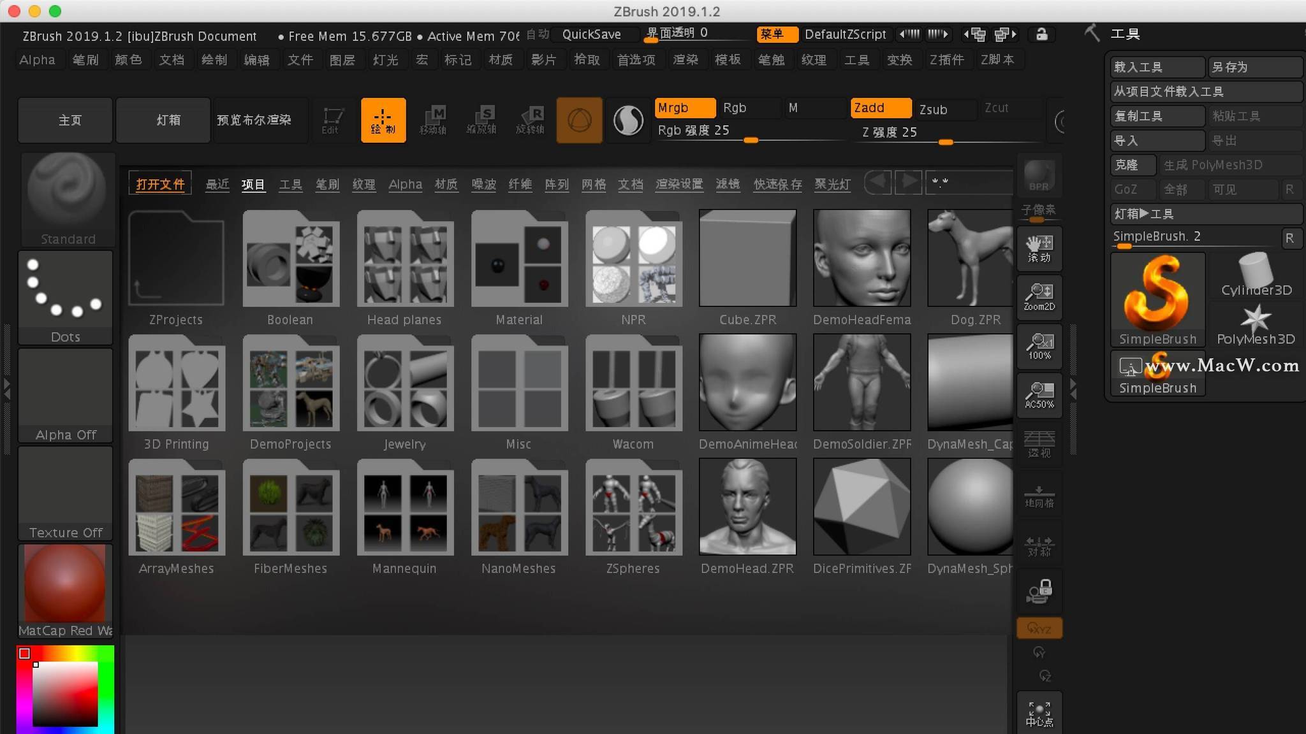Open the 笔刷 brush menu
This screenshot has height=734, width=1306.
[85, 60]
